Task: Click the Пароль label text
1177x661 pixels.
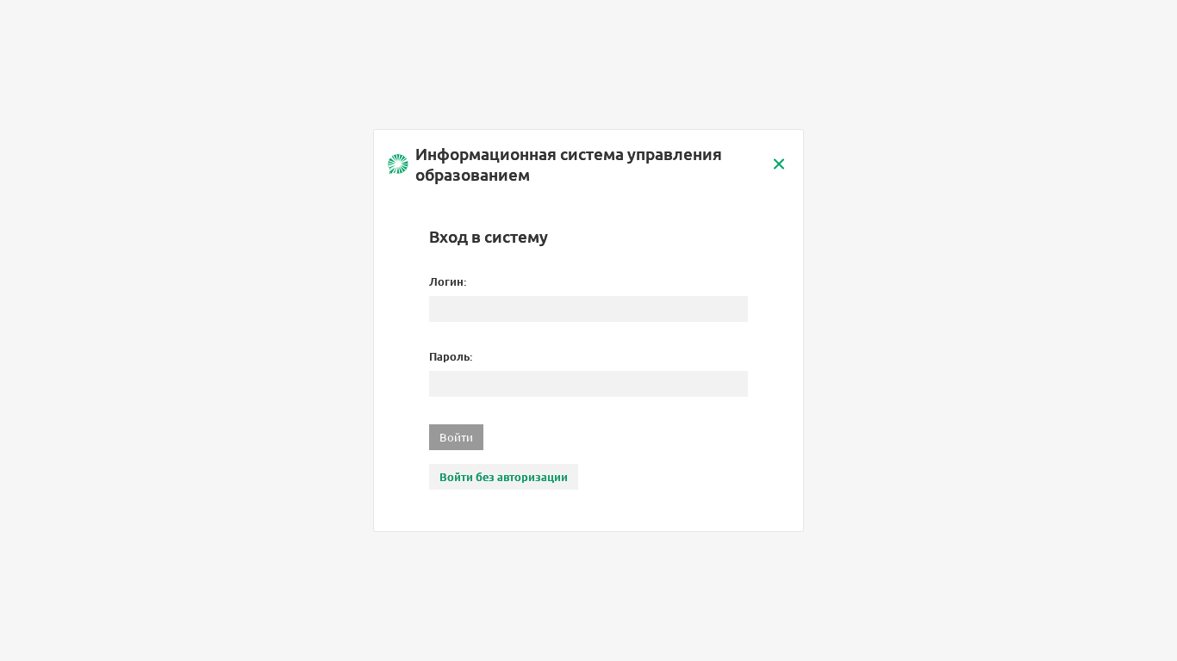Action: tap(451, 356)
